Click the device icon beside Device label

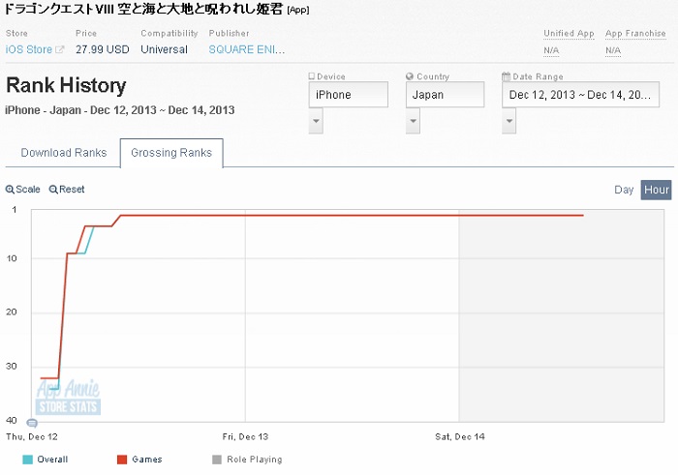click(x=312, y=76)
